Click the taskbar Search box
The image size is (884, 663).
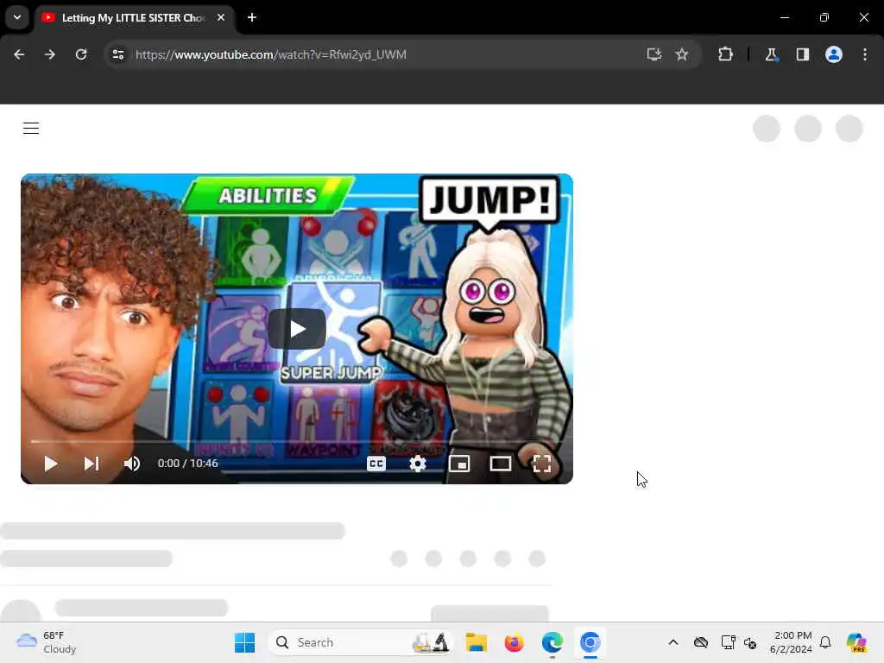pyautogui.click(x=361, y=642)
